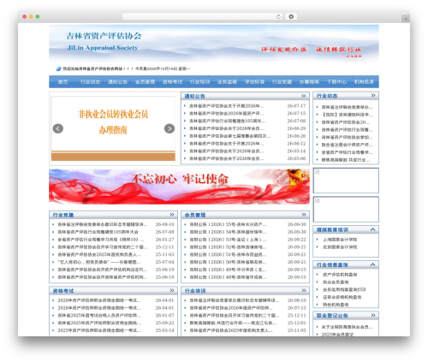Open a new browser tab with plus
The image size is (428, 362).
[406, 19]
